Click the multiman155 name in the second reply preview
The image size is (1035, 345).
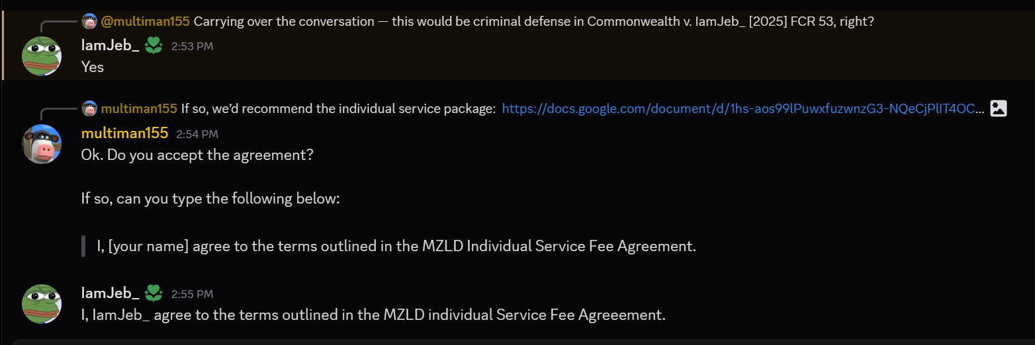point(139,108)
